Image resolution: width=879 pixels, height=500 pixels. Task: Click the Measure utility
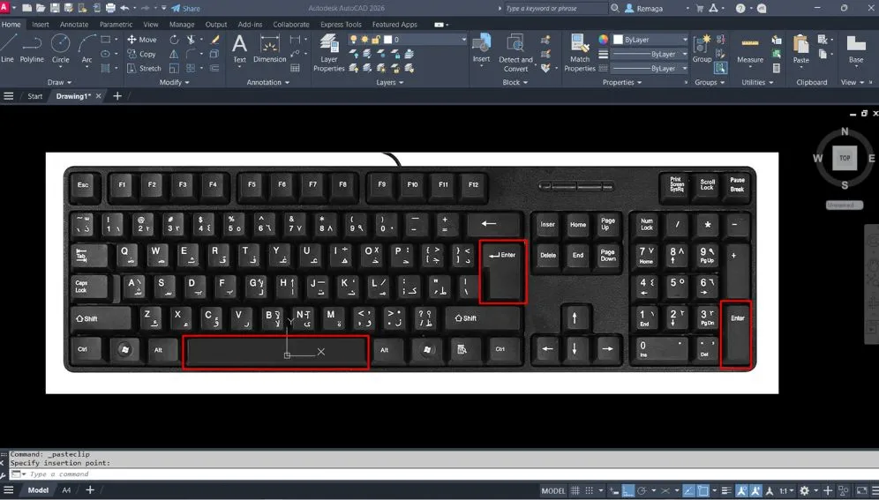750,51
